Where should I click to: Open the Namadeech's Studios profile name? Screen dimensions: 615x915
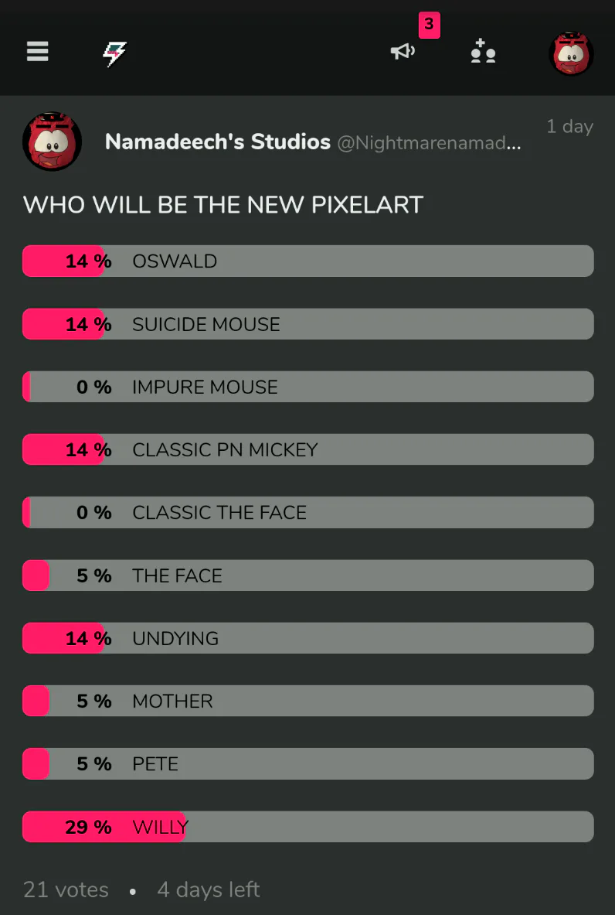click(217, 142)
